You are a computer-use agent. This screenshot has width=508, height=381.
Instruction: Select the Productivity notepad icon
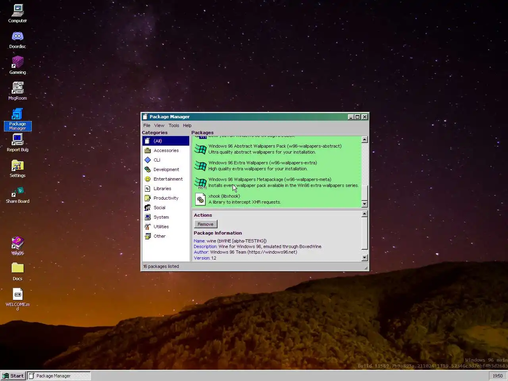pyautogui.click(x=148, y=198)
